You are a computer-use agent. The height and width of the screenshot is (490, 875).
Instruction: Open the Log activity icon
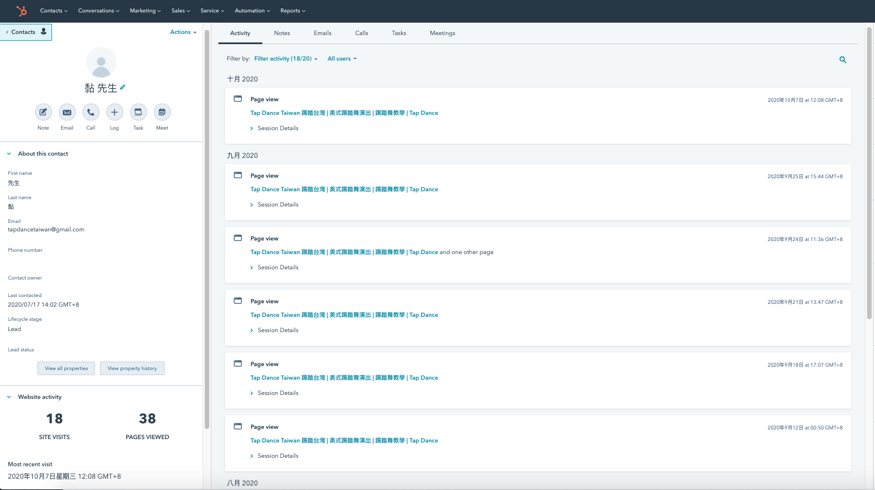(x=114, y=112)
